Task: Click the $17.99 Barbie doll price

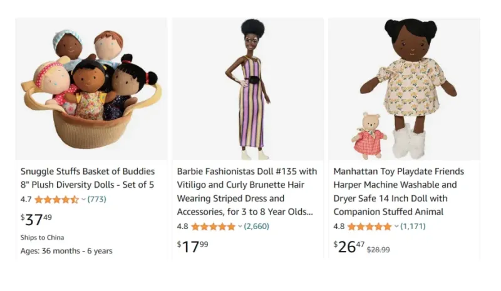Action: [x=193, y=247]
